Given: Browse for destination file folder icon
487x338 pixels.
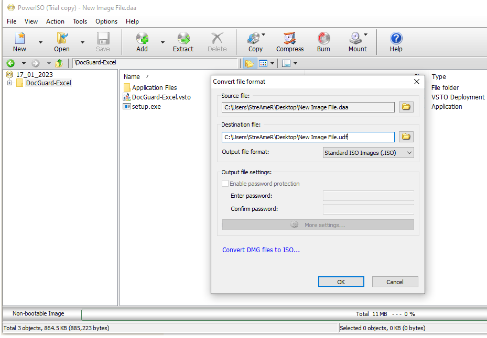Looking at the screenshot, I should pyautogui.click(x=406, y=137).
